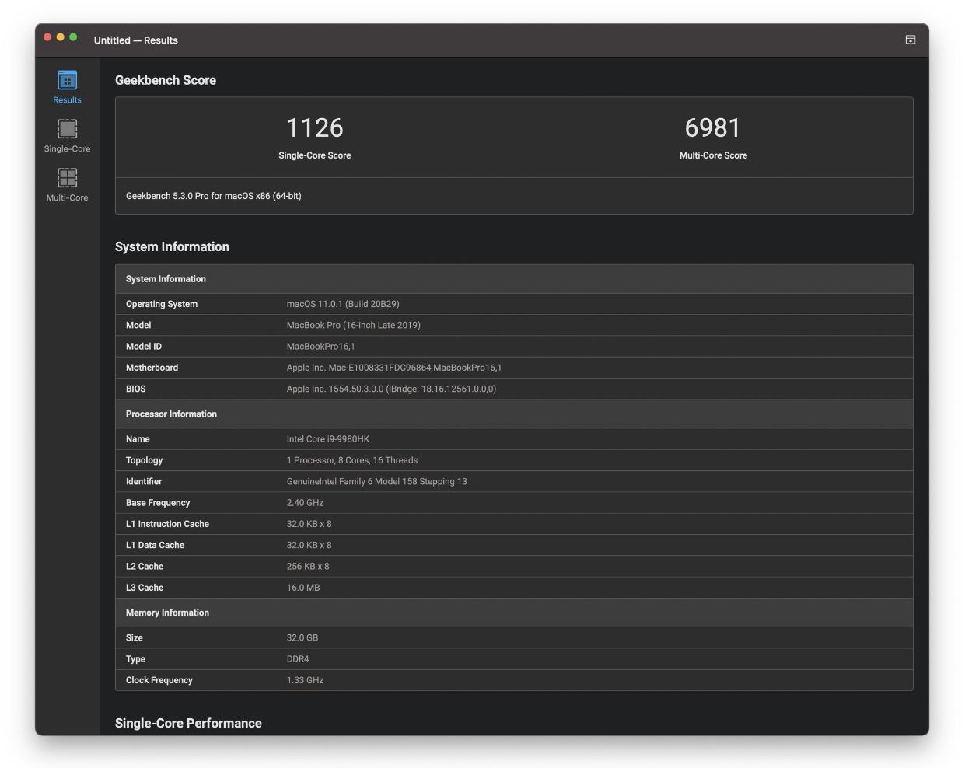Click the Geekbench Score heading
This screenshot has height=768, width=965.
click(166, 80)
